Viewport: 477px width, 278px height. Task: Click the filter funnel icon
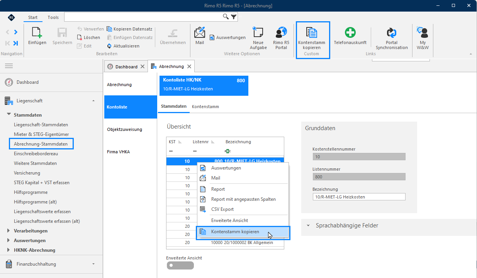pos(234,17)
